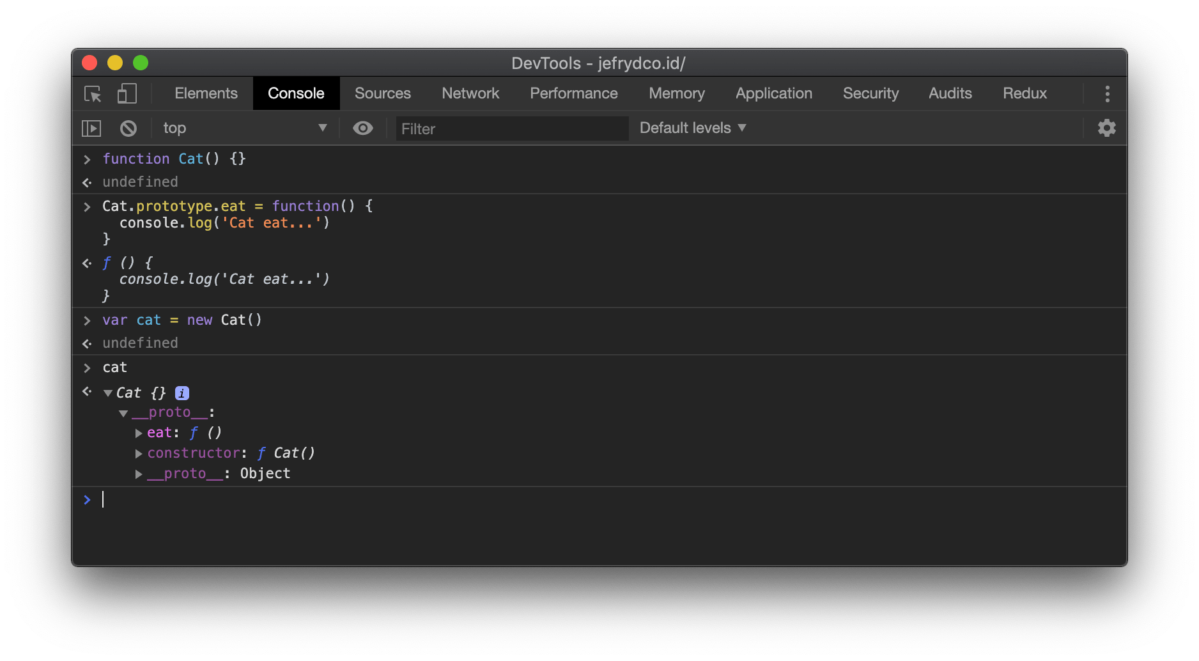Create live expression eye icon
1199x661 pixels.
coord(363,128)
